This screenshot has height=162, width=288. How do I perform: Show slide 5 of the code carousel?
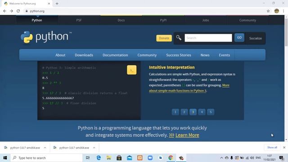(211, 112)
